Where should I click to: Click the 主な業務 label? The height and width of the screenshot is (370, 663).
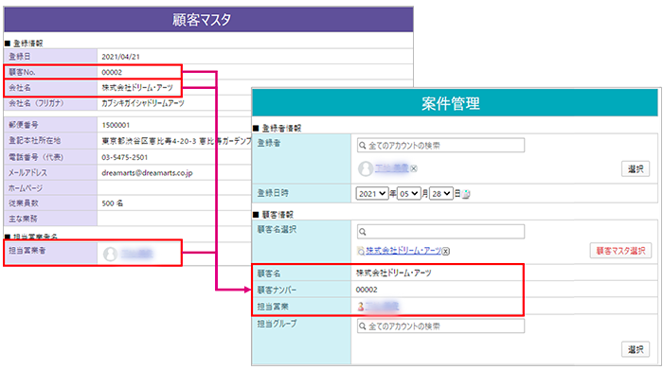[x=23, y=219]
